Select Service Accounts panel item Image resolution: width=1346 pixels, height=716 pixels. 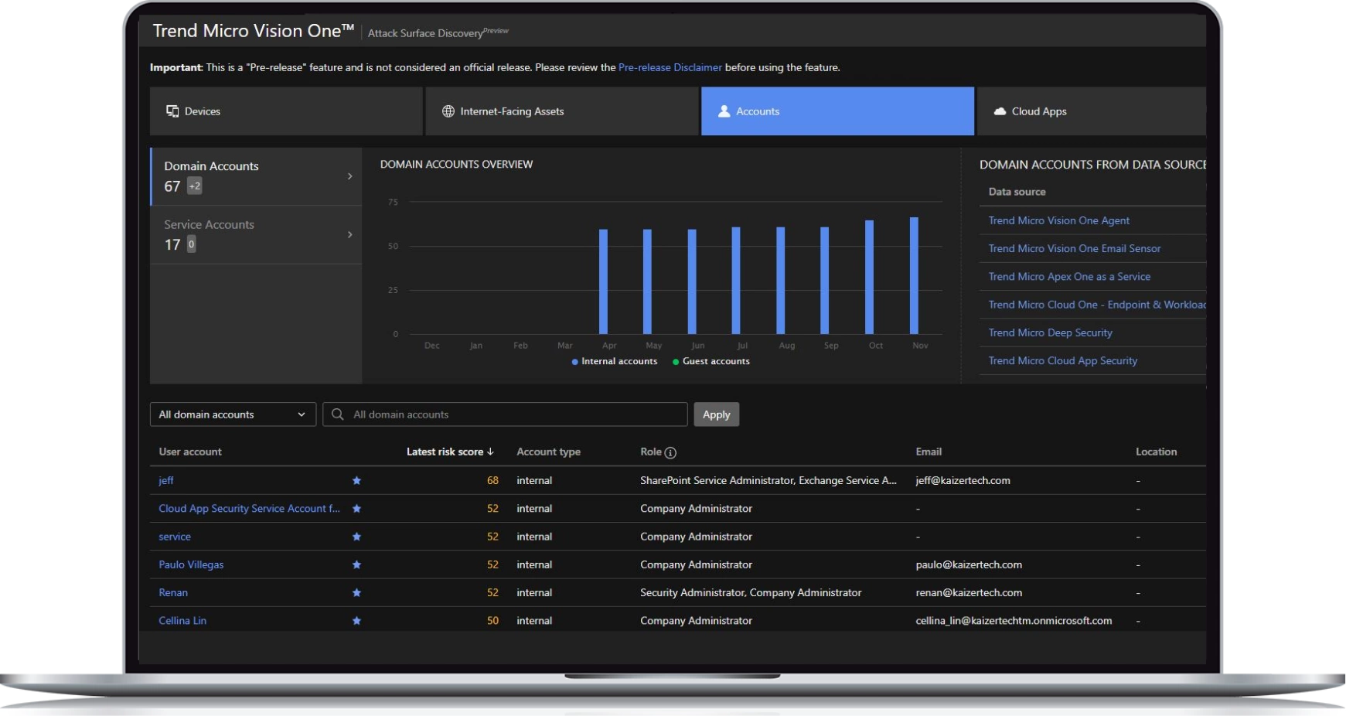[x=256, y=235]
